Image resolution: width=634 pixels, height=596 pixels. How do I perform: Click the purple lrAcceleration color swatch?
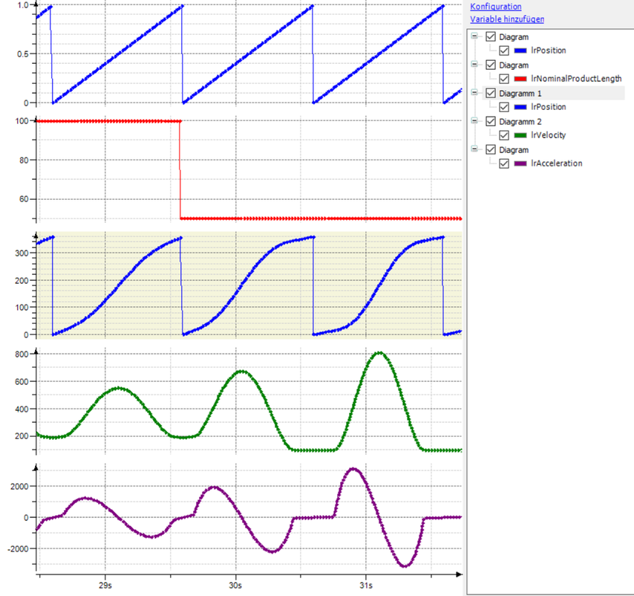coord(520,163)
